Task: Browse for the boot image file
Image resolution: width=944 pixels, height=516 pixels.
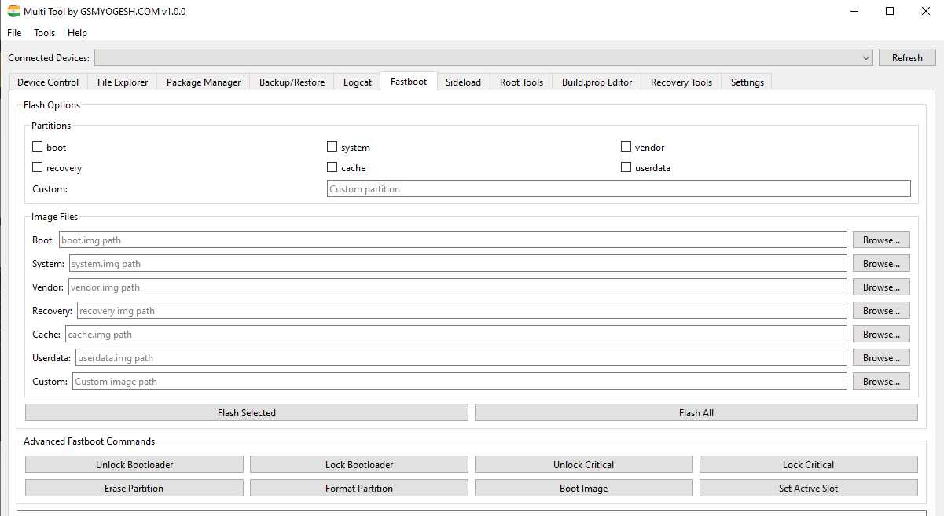Action: tap(881, 240)
